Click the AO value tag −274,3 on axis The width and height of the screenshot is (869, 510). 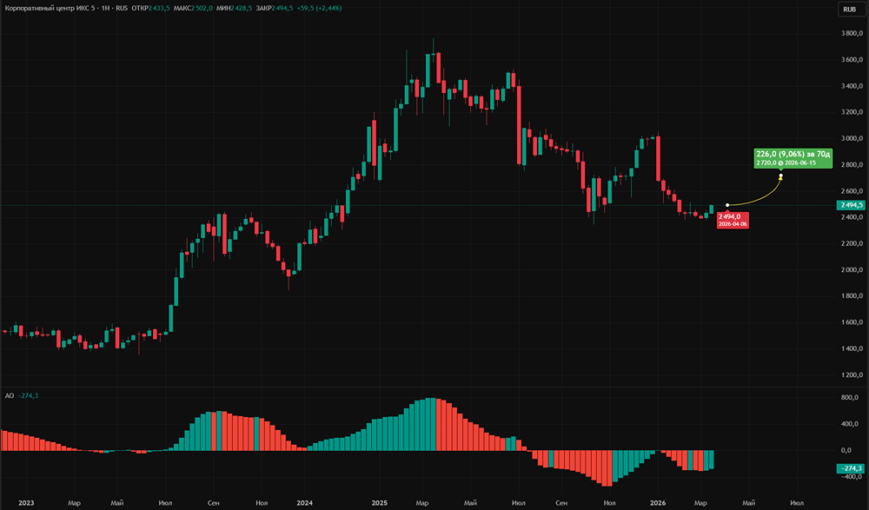pyautogui.click(x=851, y=469)
